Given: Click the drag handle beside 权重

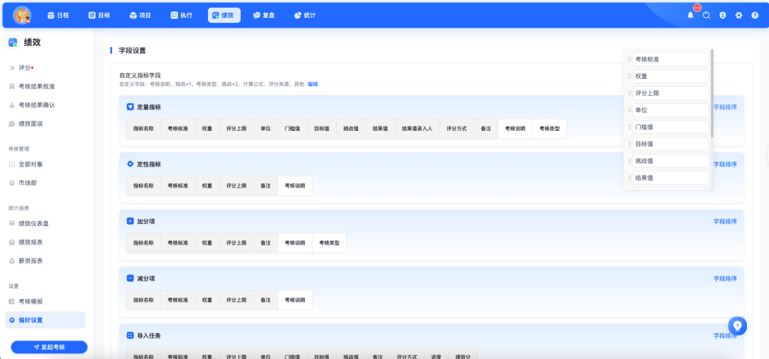Looking at the screenshot, I should pos(629,76).
